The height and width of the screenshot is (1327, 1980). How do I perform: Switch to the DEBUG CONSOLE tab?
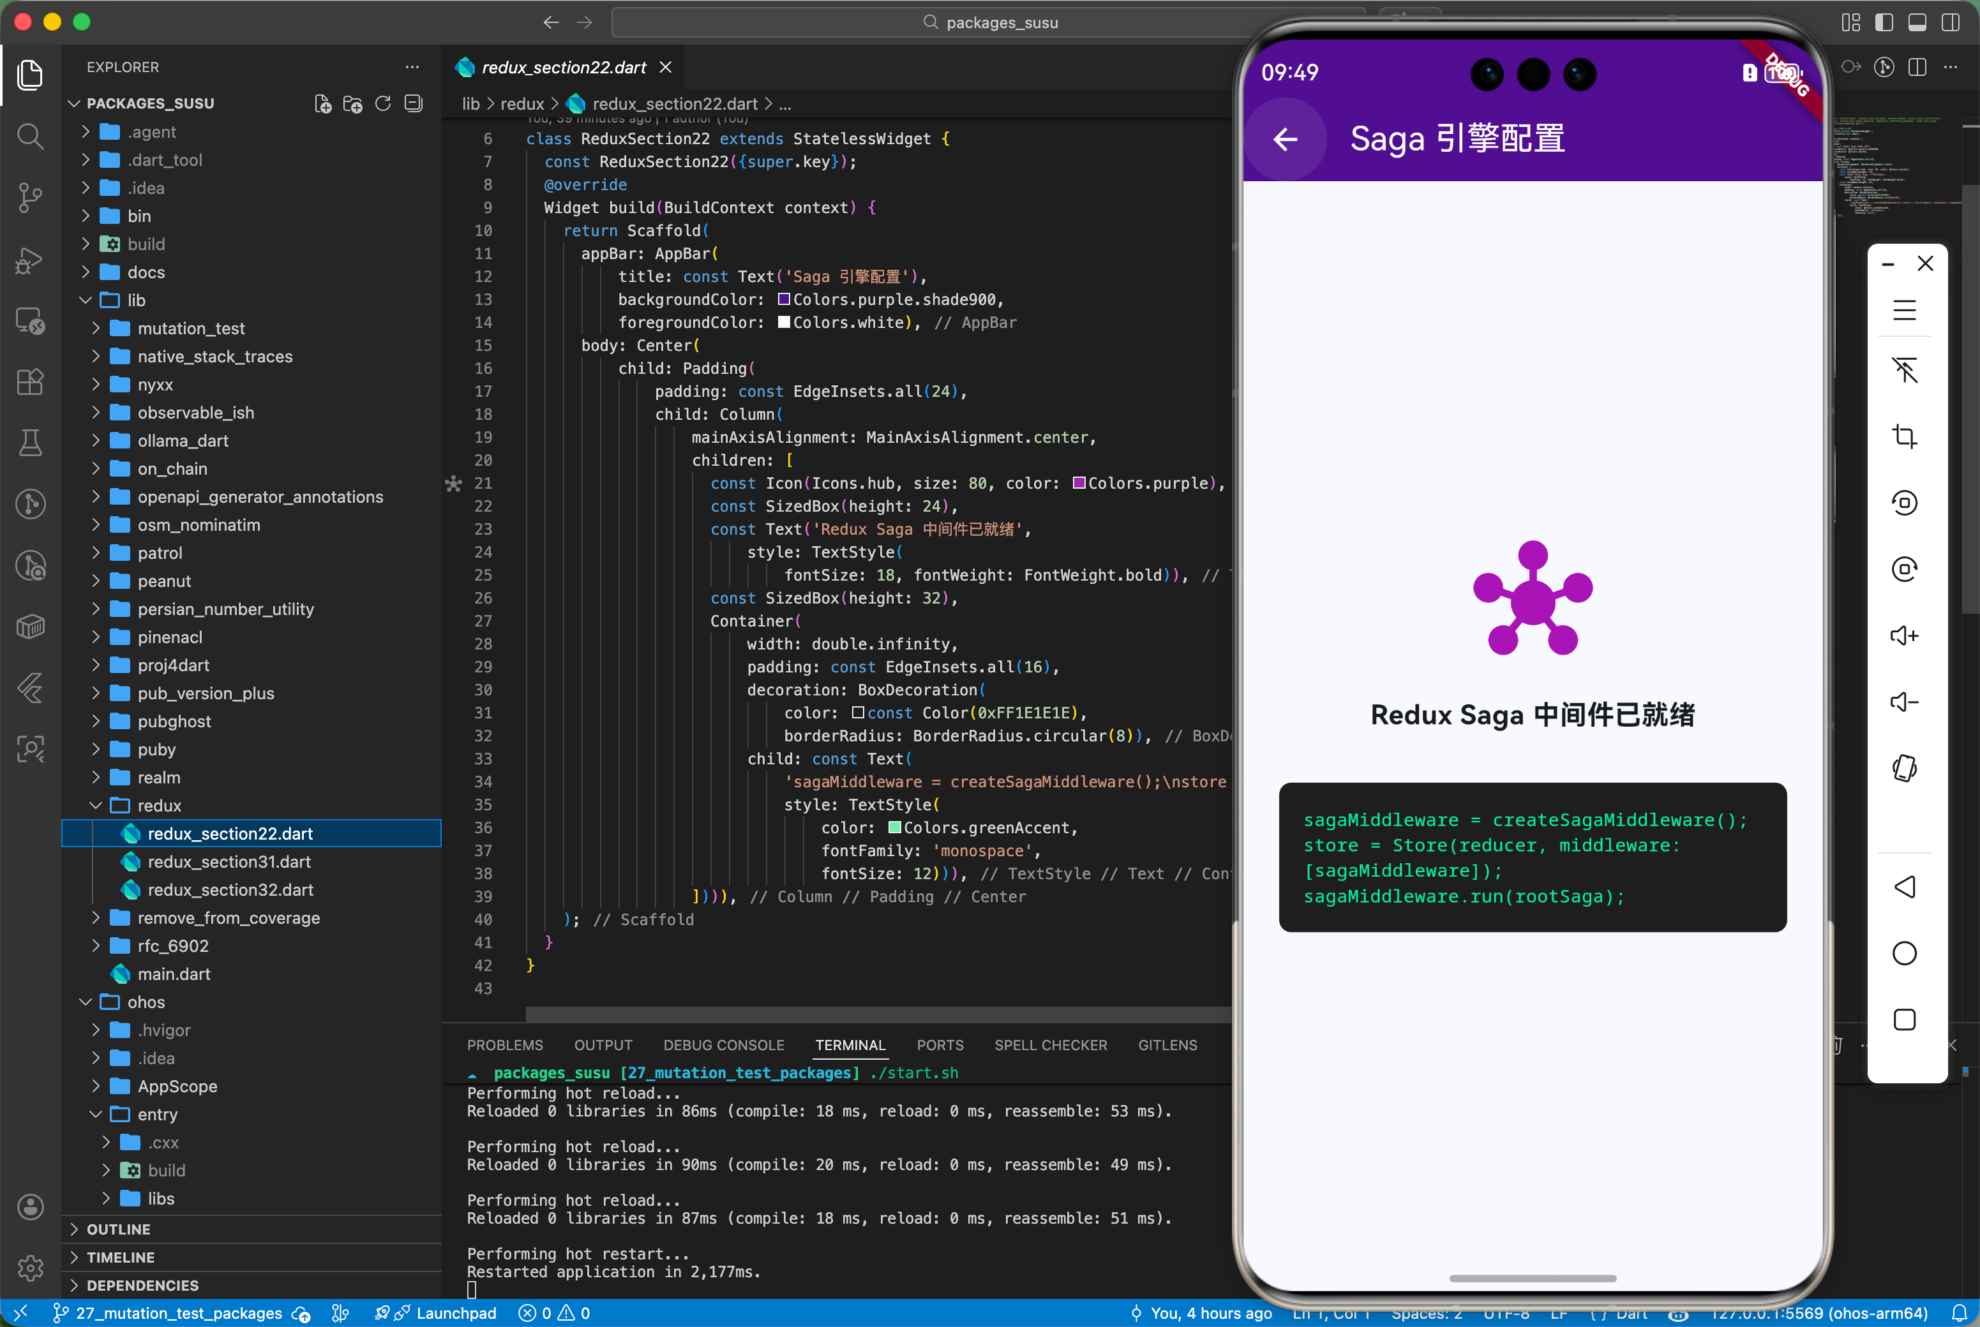pos(723,1045)
